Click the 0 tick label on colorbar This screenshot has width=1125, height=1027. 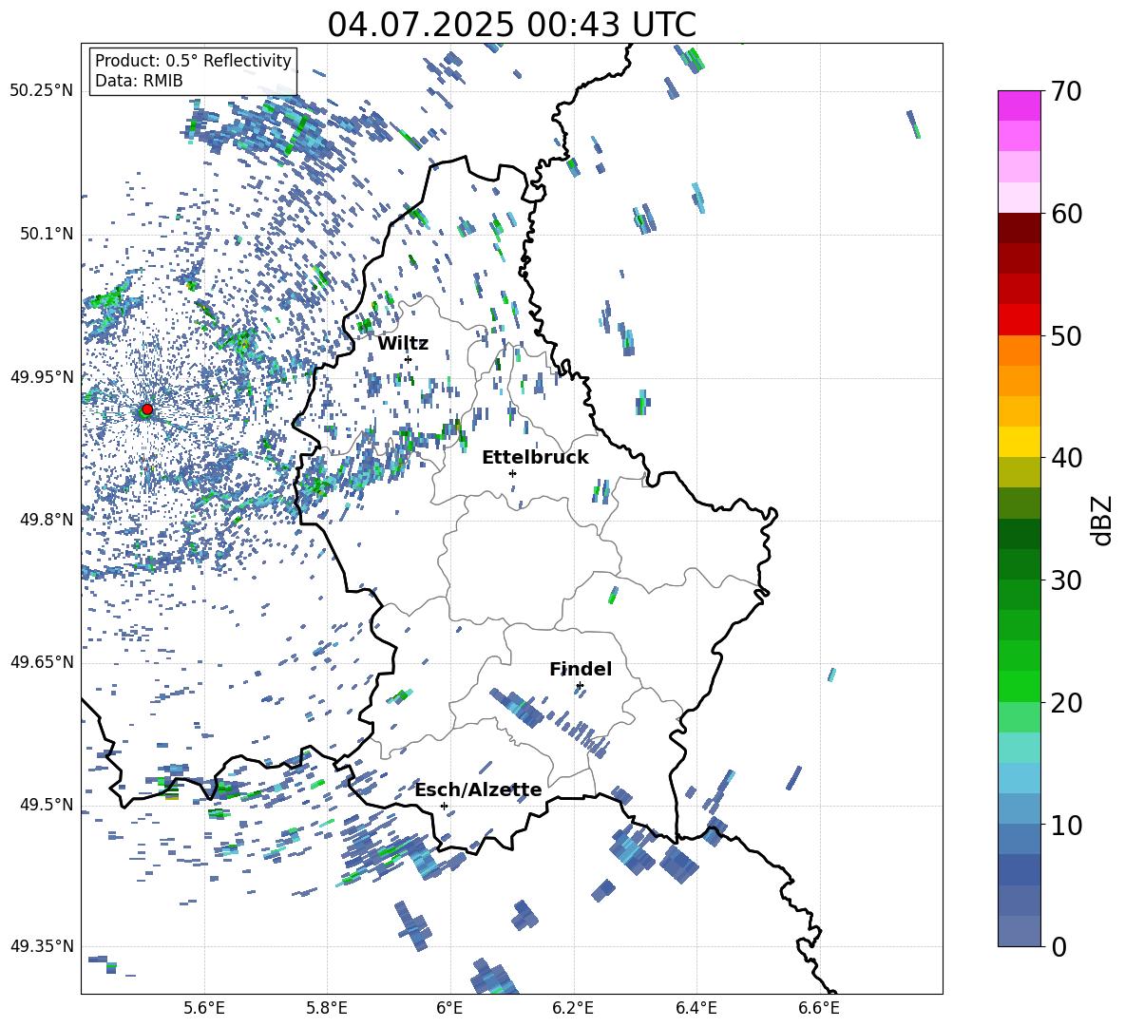tap(1058, 947)
